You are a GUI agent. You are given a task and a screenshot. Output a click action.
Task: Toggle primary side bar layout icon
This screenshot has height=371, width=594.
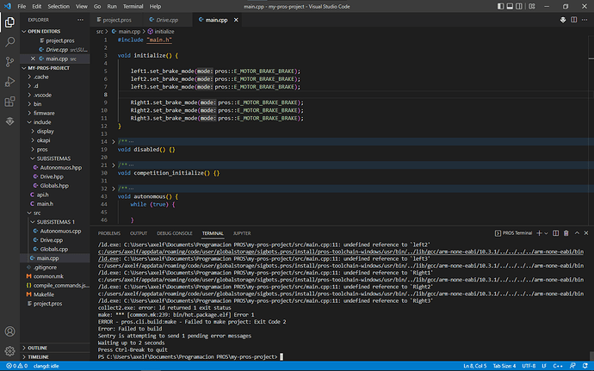[500, 6]
